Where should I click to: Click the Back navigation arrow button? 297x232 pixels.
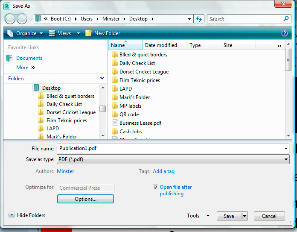[10, 19]
